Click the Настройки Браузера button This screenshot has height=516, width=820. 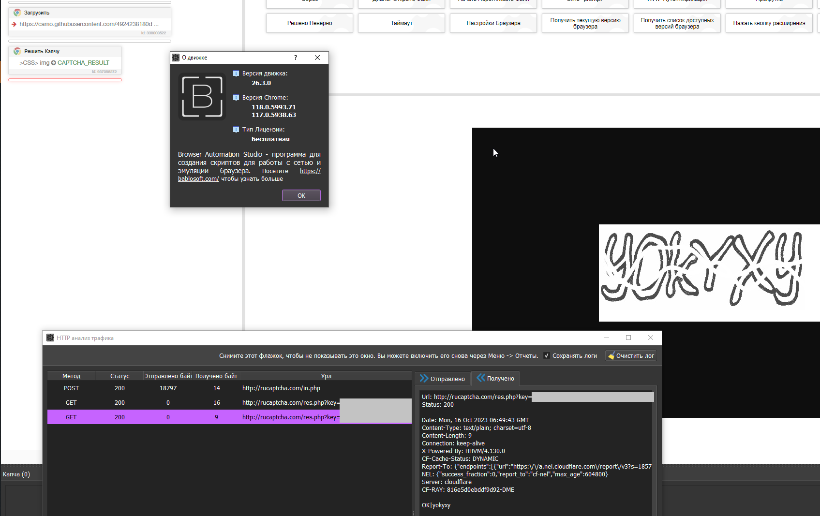pyautogui.click(x=493, y=23)
